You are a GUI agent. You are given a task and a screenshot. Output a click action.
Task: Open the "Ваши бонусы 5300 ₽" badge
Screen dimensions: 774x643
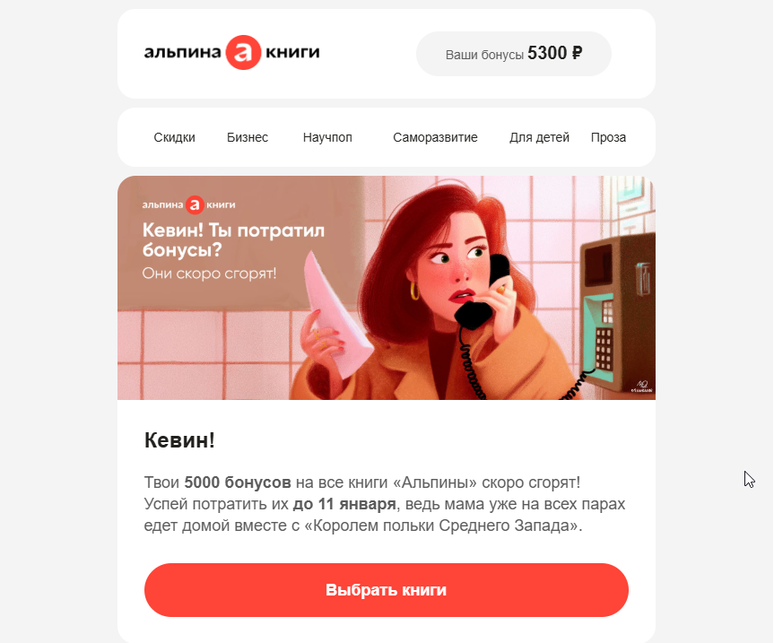(x=513, y=53)
